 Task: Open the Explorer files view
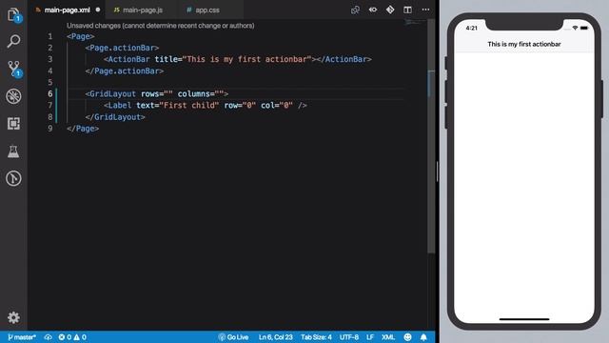coord(13,15)
